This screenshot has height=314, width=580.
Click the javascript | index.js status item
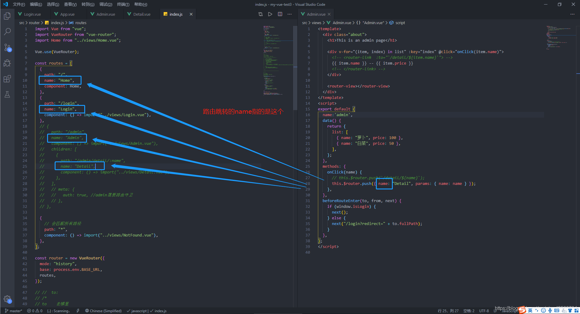(x=147, y=311)
